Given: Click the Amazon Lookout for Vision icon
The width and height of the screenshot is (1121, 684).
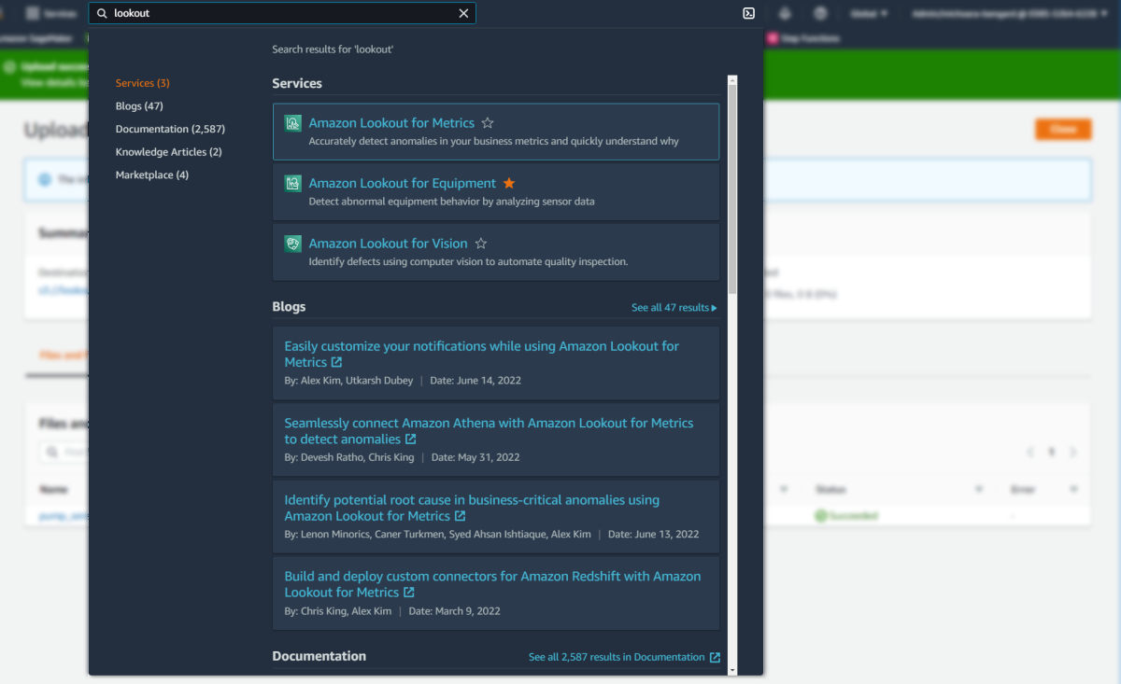Looking at the screenshot, I should pos(293,244).
